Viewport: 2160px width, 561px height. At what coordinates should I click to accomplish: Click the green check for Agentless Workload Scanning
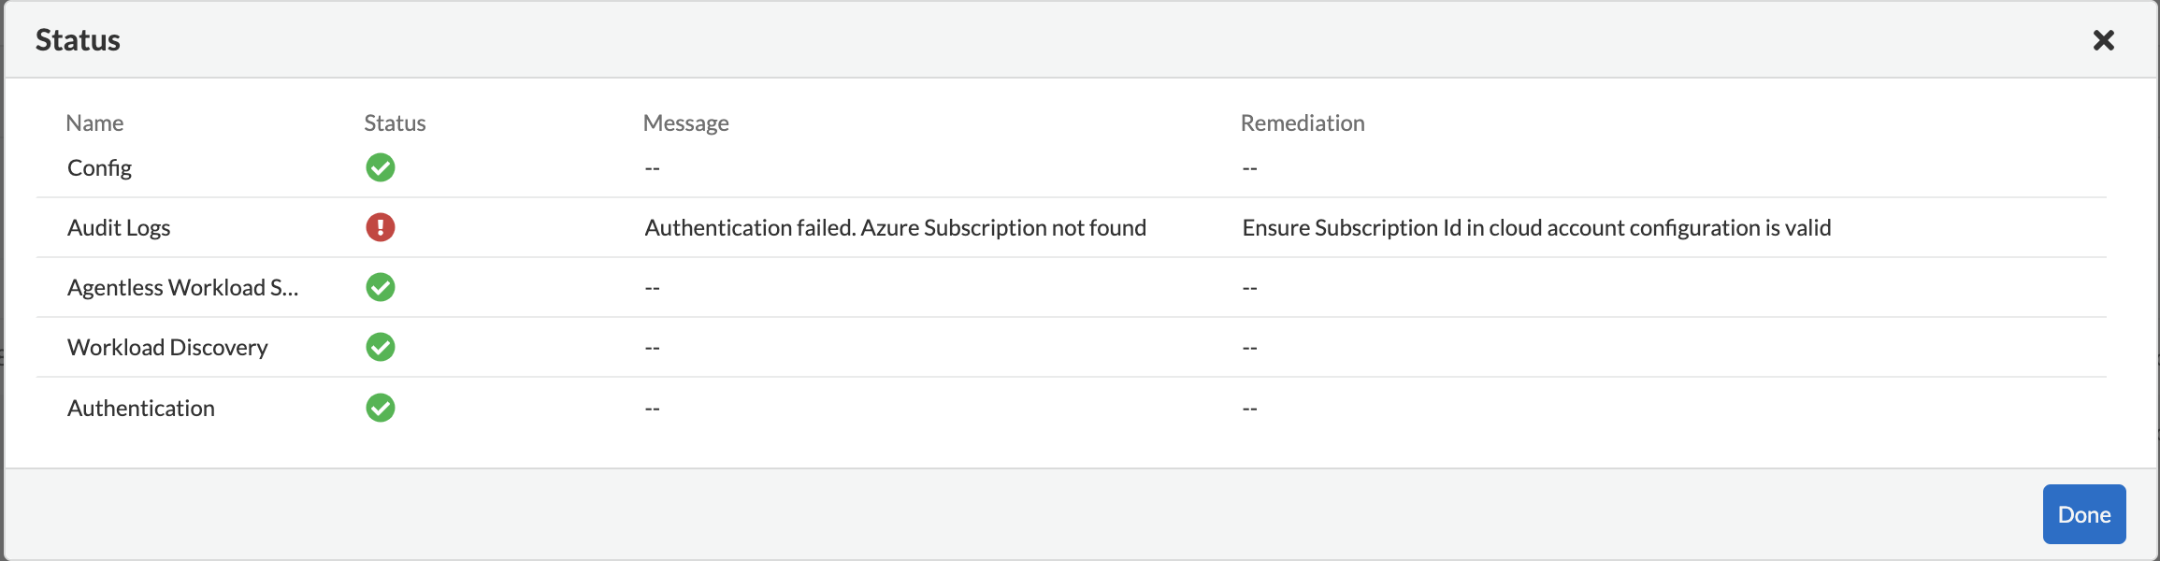381,287
